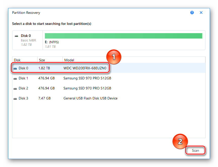Click the drive icon in the top Disk 0 summary panel
The height and width of the screenshot is (167, 218).
click(17, 36)
